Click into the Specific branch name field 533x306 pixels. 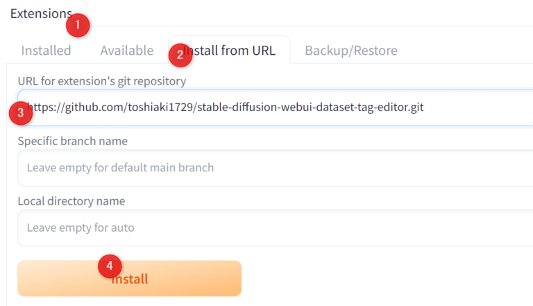pyautogui.click(x=278, y=167)
